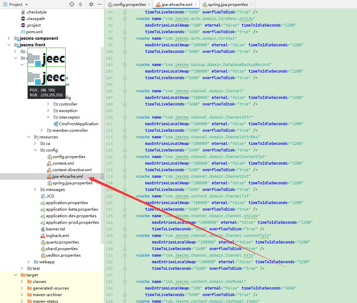Collapse the resources folder
This screenshot has width=357, height=303.
click(29, 137)
